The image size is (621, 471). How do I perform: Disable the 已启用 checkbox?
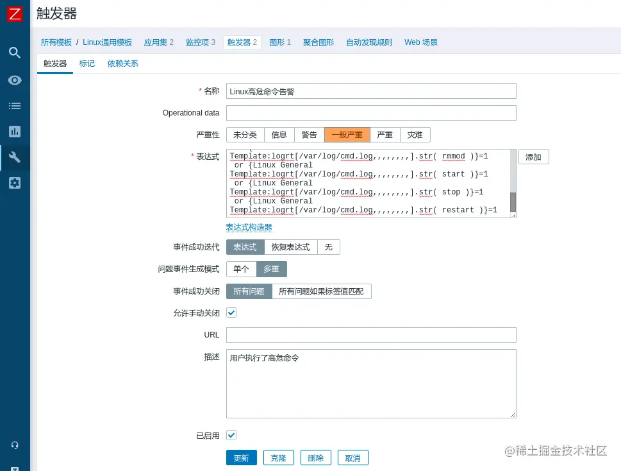(x=231, y=435)
